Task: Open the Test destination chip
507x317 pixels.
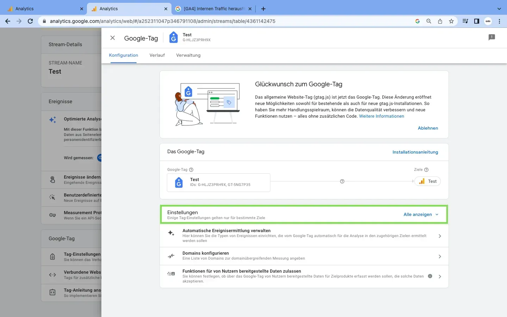Action: tap(428, 181)
